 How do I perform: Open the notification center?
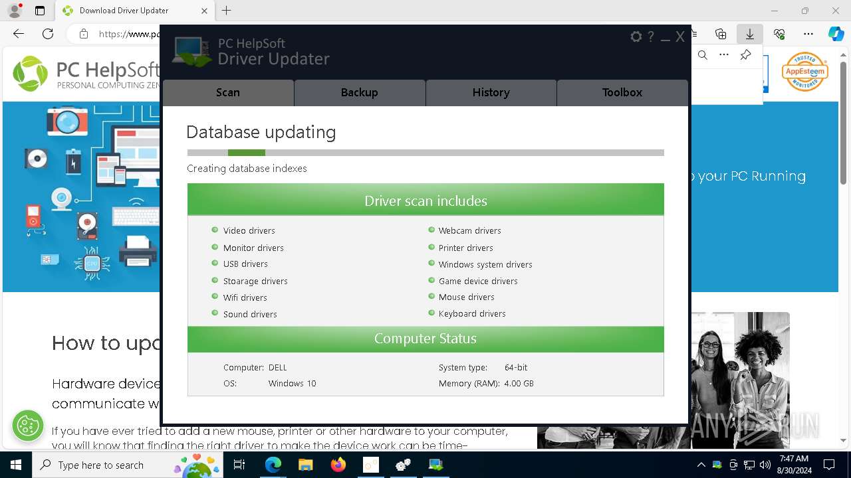point(829,465)
